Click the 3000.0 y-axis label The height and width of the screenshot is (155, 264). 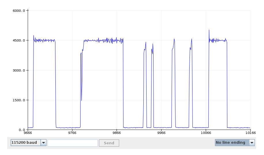click(19, 70)
